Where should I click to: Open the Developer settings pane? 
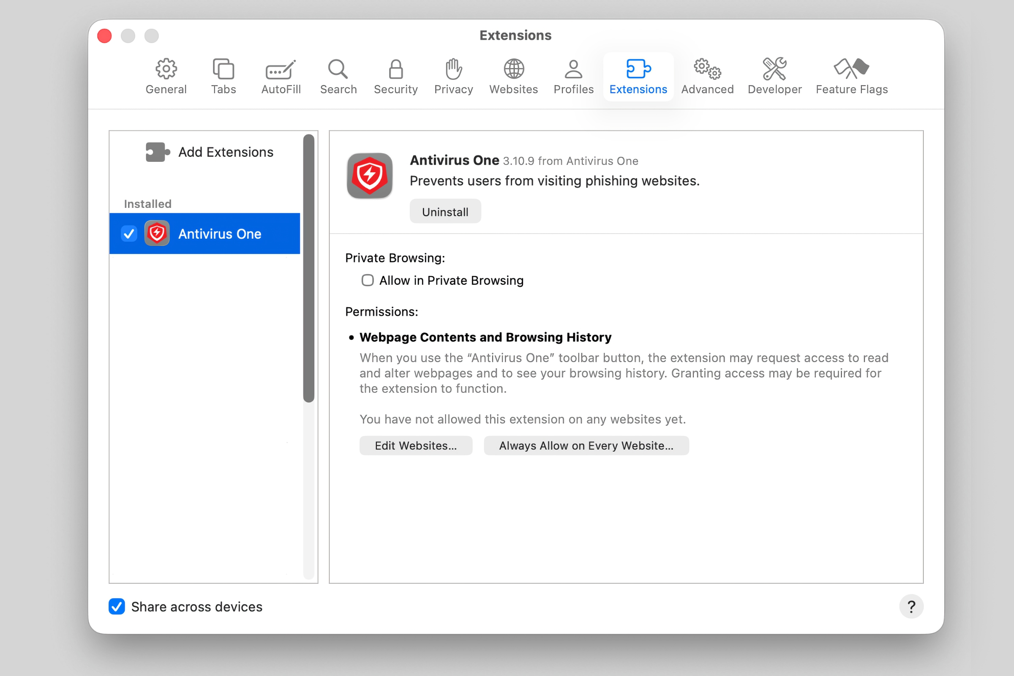click(x=774, y=77)
